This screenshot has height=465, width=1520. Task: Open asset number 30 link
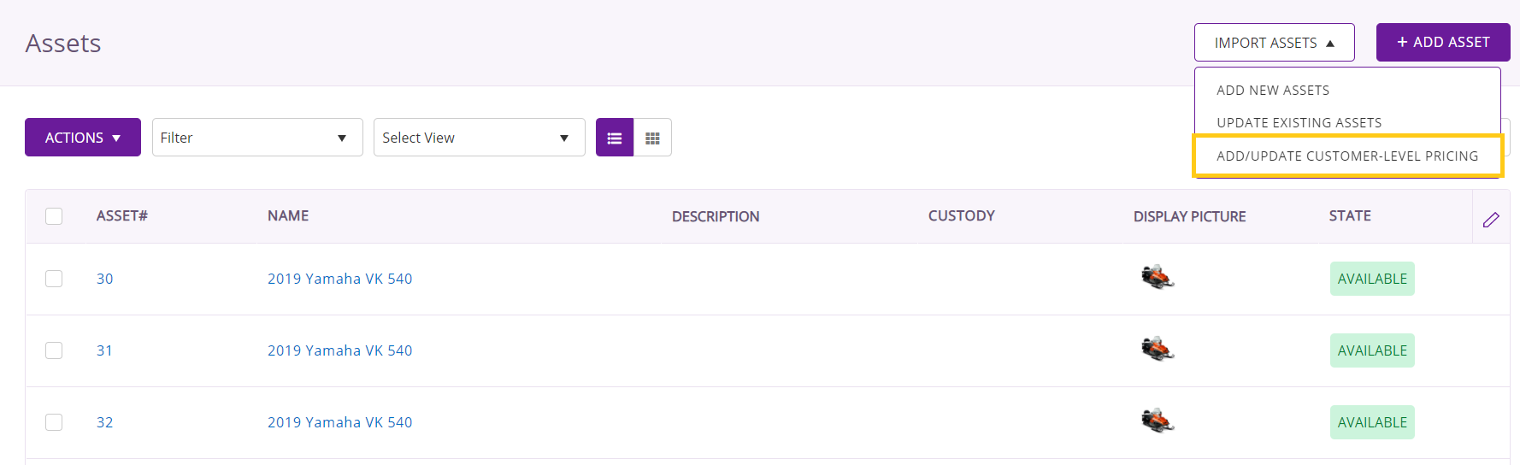tap(104, 279)
